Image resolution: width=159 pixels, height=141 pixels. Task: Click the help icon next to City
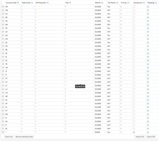70,3
